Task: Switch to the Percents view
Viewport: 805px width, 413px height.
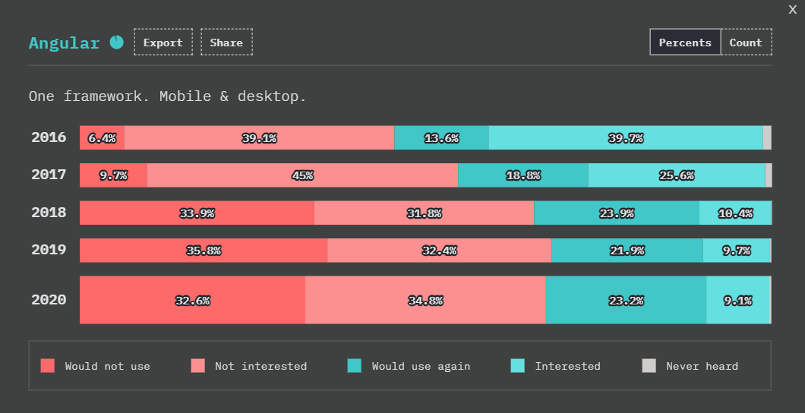Action: point(685,42)
